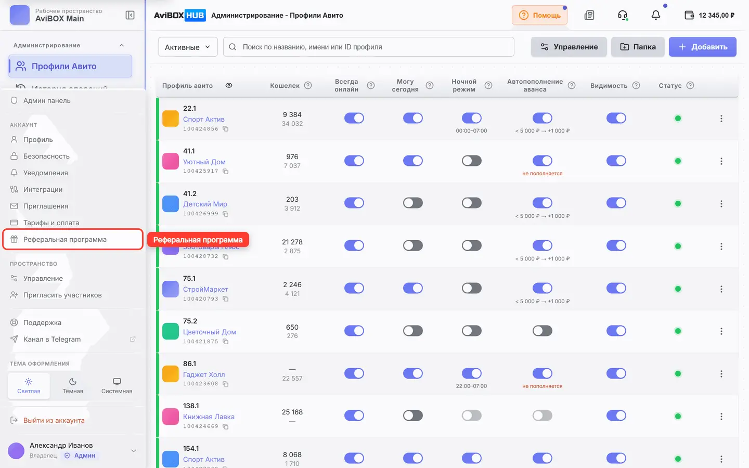749x468 pixels.
Task: Enable Могу сегодня for Детский Мир
Action: click(413, 203)
